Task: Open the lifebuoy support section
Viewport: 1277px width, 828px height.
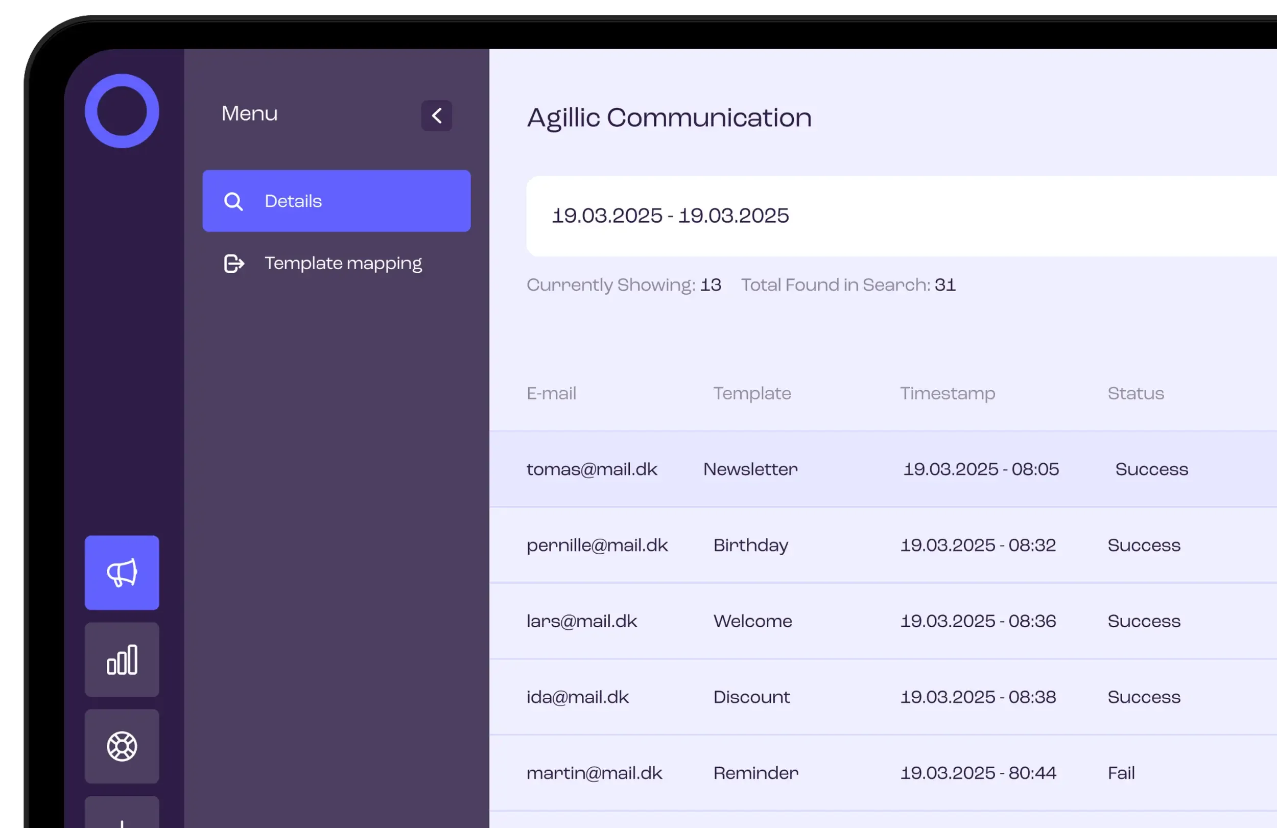Action: (x=122, y=746)
